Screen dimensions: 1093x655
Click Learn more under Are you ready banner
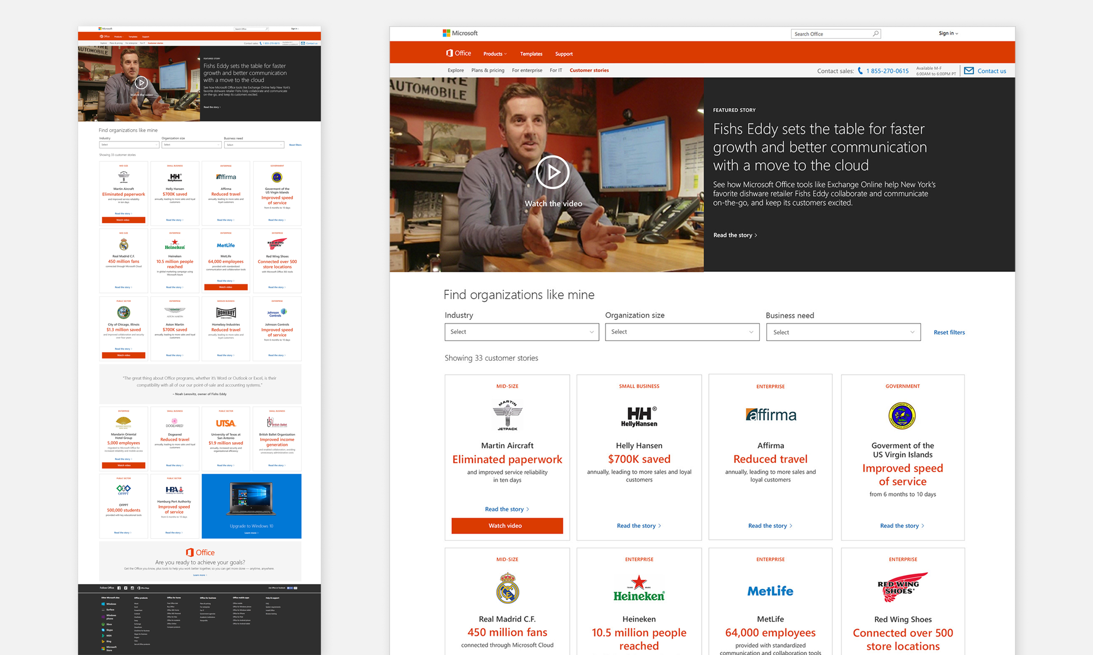[200, 575]
